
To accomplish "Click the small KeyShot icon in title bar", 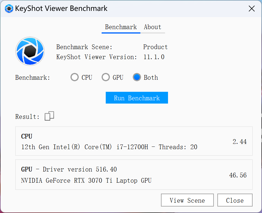I will [x=9, y=9].
